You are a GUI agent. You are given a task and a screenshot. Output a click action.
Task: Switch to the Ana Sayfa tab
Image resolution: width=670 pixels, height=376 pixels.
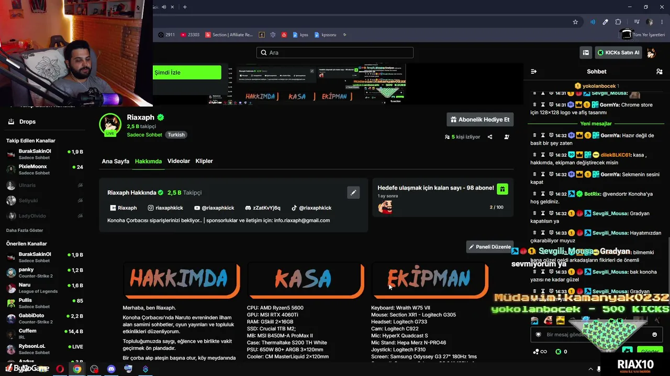[116, 161]
